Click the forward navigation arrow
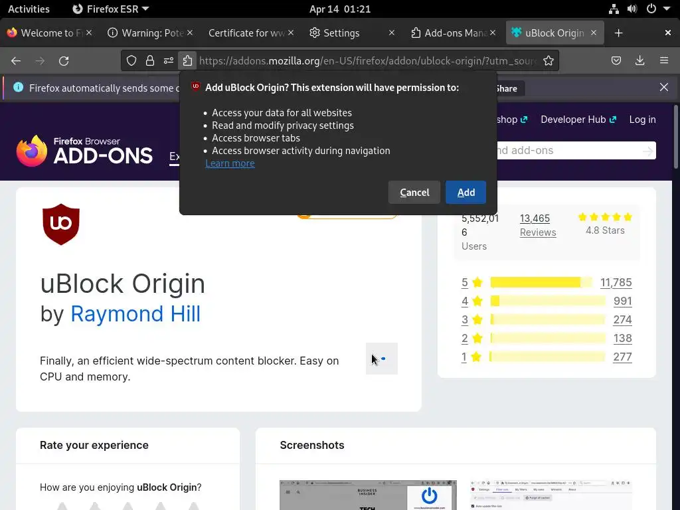 click(40, 61)
